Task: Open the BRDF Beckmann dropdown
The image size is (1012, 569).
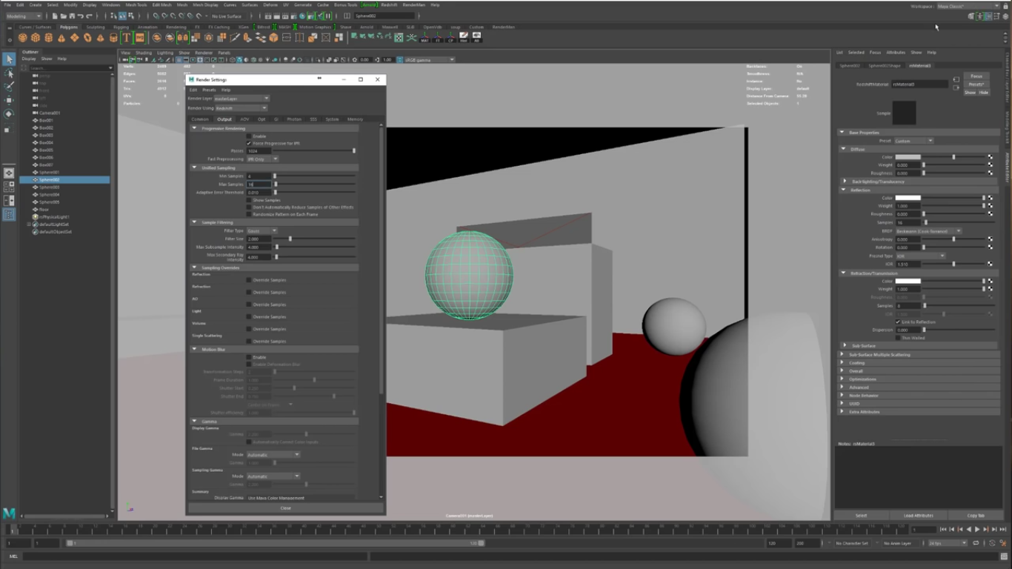Action: click(x=928, y=231)
